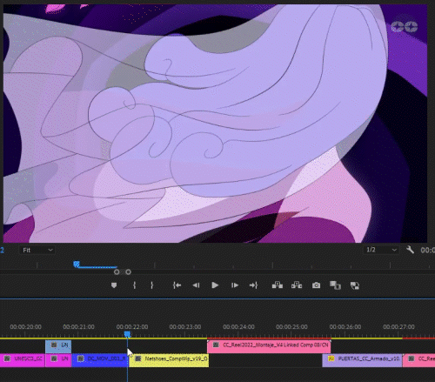The width and height of the screenshot is (435, 382).
Task: Click the program monitor video preview
Action: [x=215, y=124]
